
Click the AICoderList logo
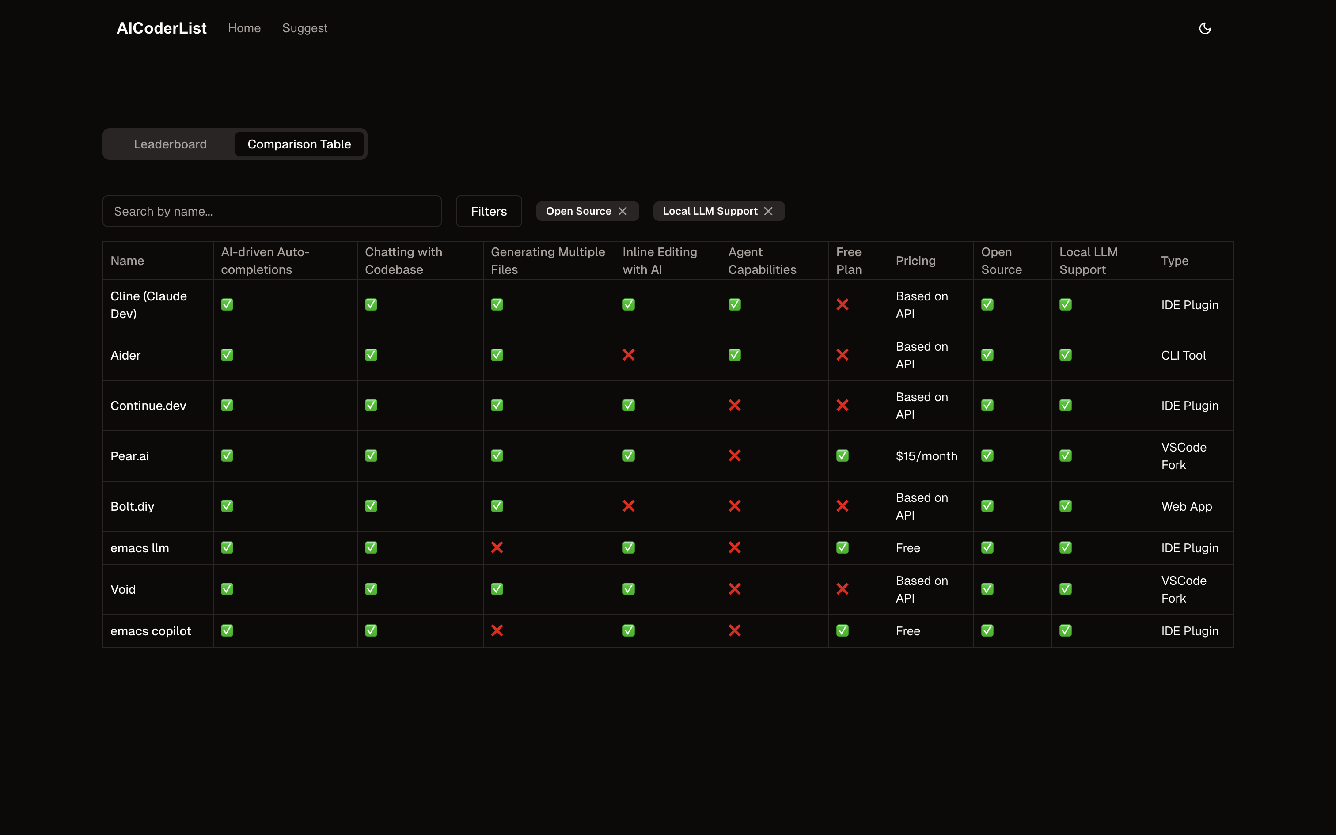pyautogui.click(x=161, y=28)
